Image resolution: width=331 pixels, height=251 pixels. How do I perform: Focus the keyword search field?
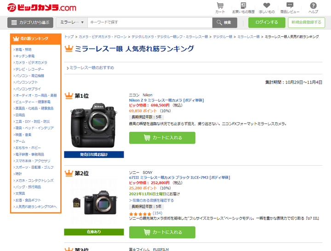tap(150, 22)
